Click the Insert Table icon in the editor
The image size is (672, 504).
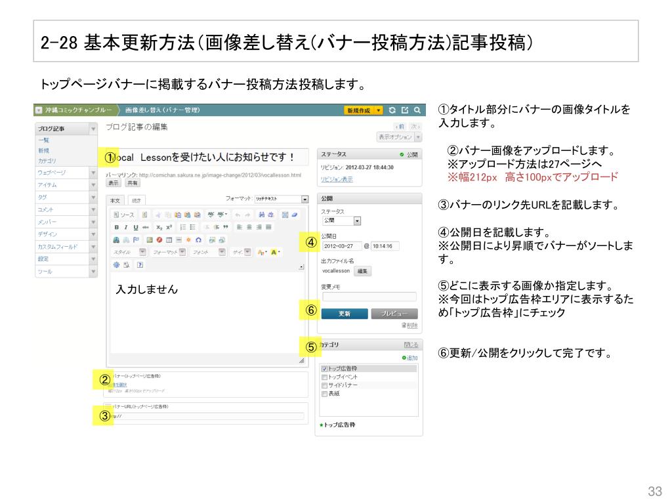pos(169,240)
